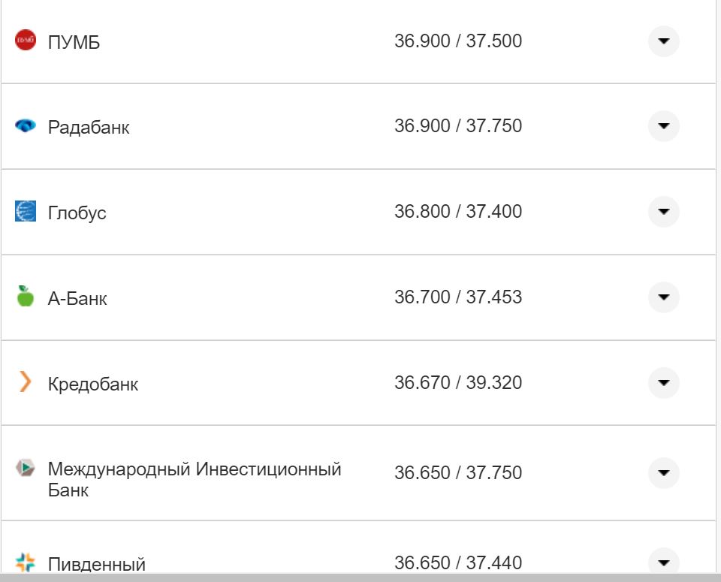Click the orange chevron logo of Кредобанк
721x582 pixels.
click(x=26, y=383)
